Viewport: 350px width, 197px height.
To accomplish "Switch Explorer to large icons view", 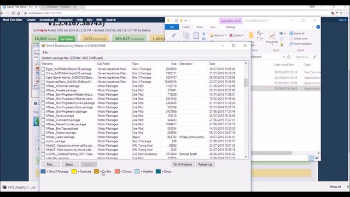I will [x=317, y=158].
